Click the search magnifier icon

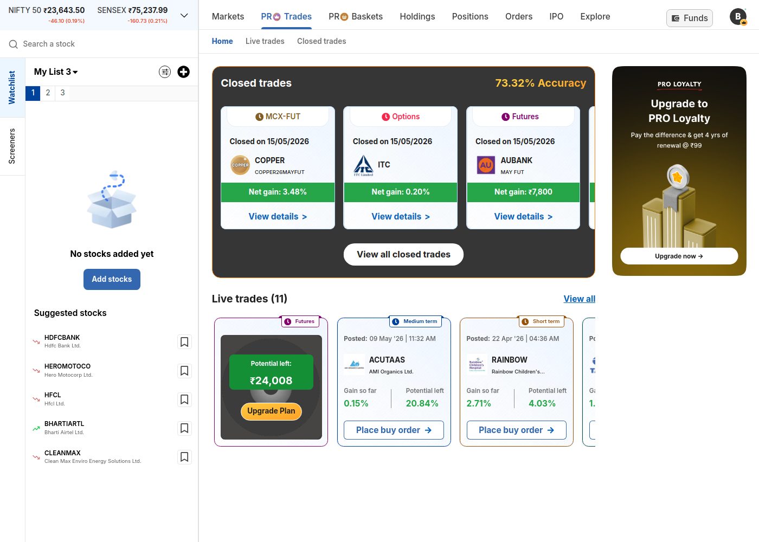tap(14, 44)
